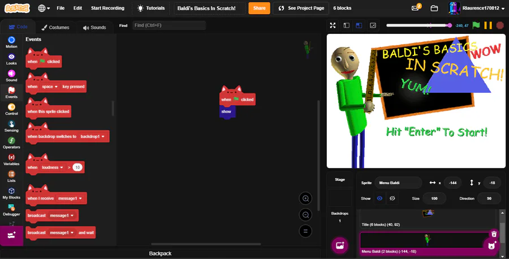
Task: Open the Variables blocks category
Action: click(11, 159)
